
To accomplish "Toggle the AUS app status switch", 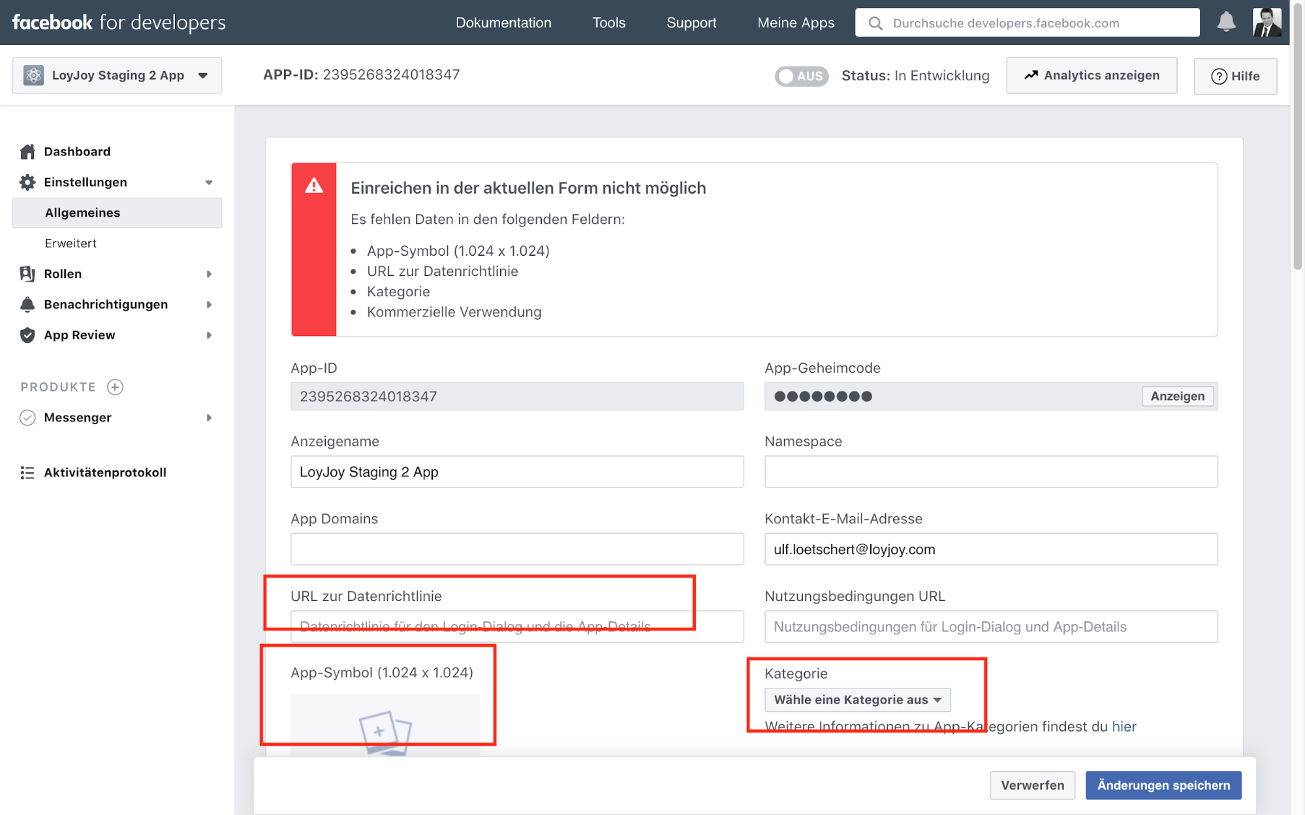I will click(801, 76).
